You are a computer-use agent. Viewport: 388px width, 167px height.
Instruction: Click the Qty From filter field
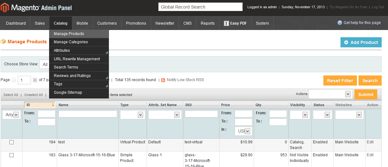278,114
